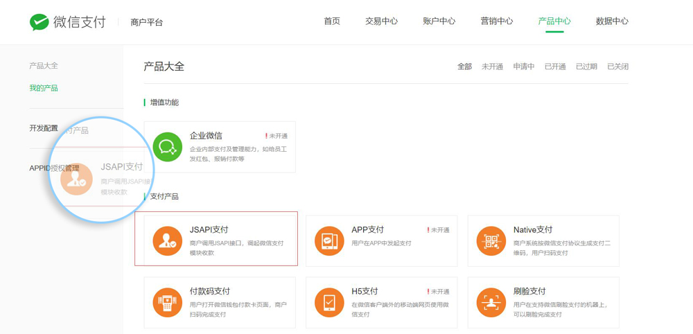
Task: Click the 增值功能 section heading
Action: [164, 103]
